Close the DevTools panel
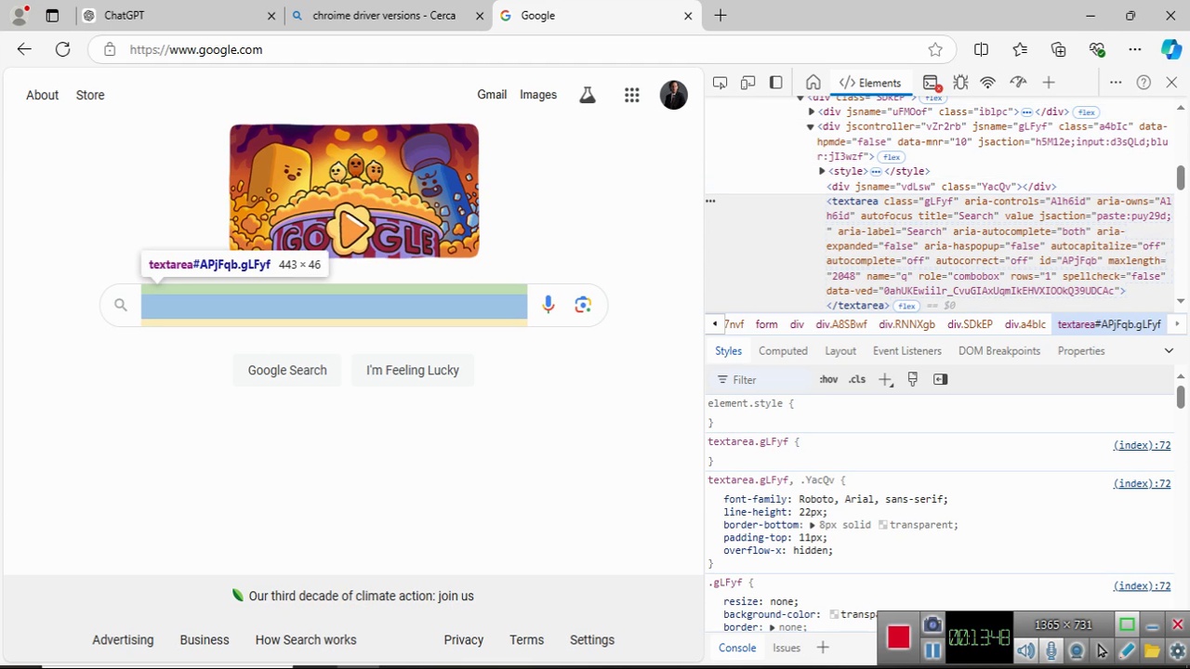Screen dimensions: 1190x669 point(1171,83)
